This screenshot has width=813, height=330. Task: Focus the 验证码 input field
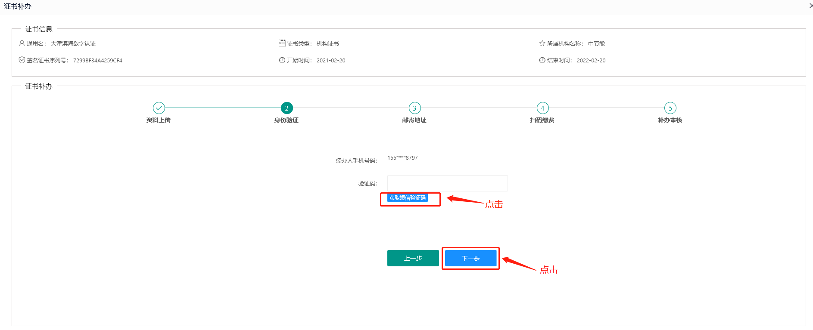coord(447,183)
